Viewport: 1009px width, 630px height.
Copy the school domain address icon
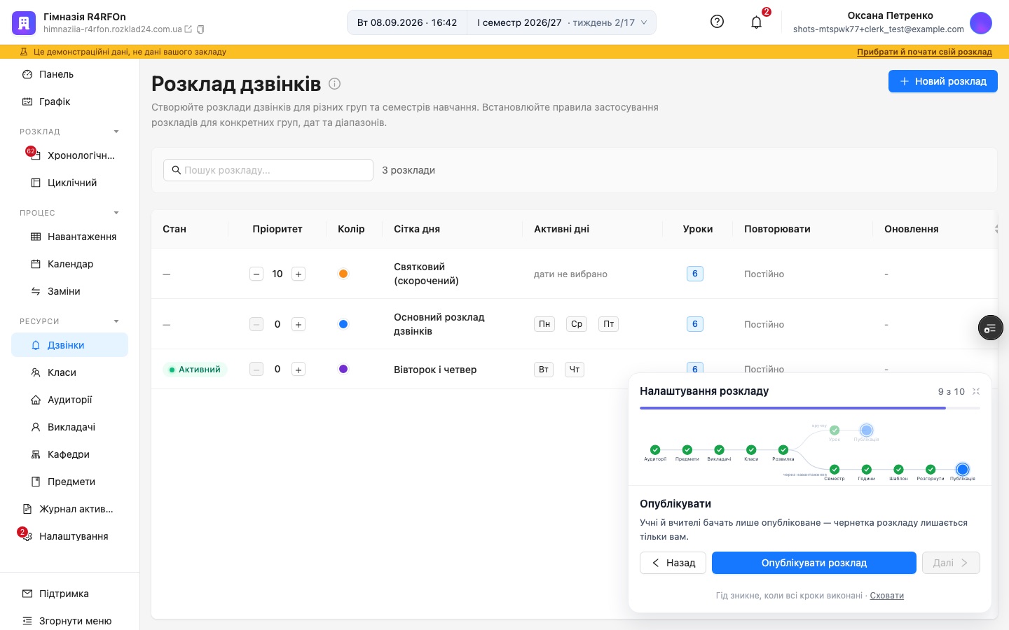[x=200, y=29]
